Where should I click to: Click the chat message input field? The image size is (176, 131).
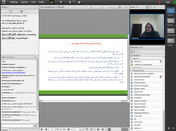17,126
